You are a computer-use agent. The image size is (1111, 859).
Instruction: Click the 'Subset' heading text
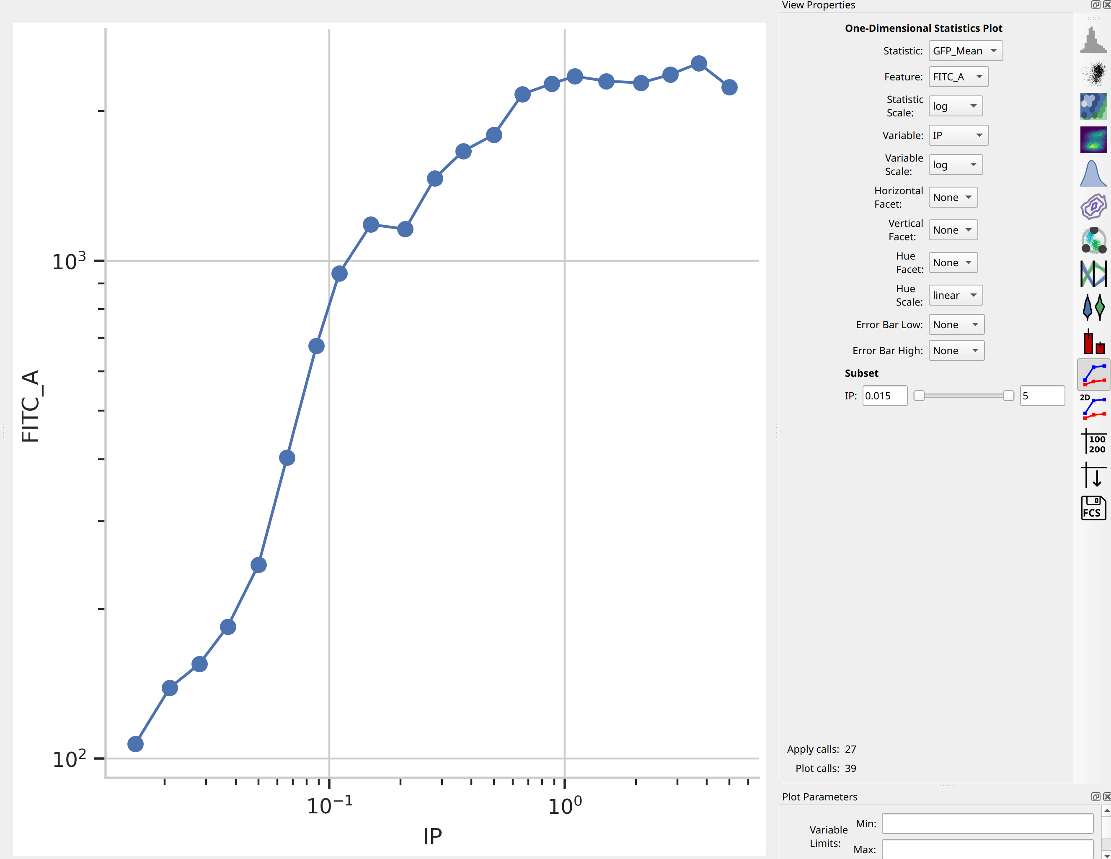point(861,373)
